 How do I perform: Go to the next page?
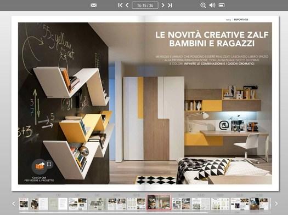(163, 5)
